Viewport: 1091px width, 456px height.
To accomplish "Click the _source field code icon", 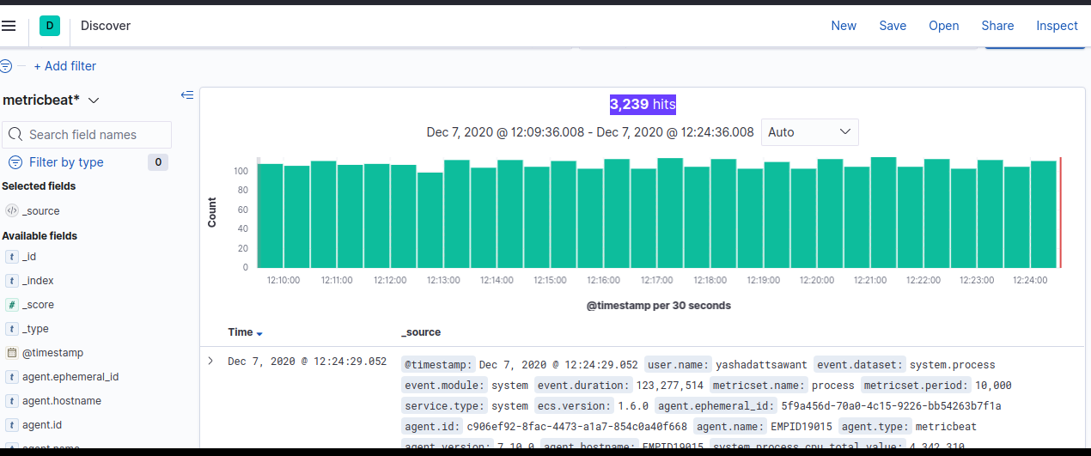I will (x=12, y=210).
